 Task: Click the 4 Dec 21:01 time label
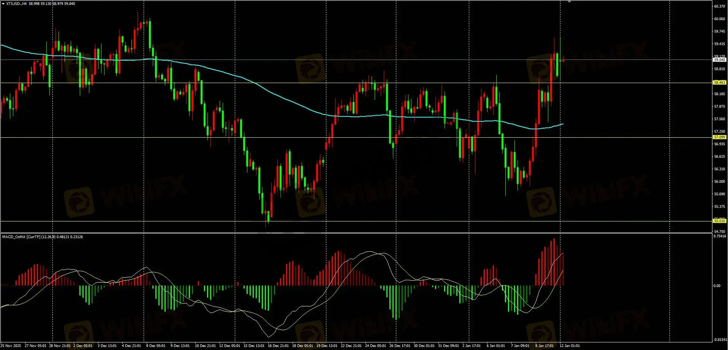131,346
